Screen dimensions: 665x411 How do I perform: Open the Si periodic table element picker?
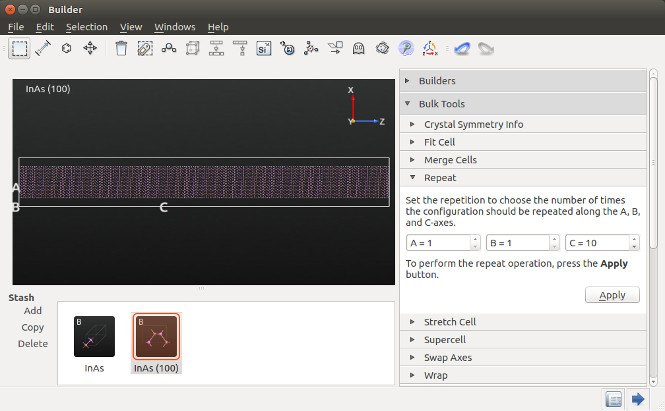pos(264,48)
